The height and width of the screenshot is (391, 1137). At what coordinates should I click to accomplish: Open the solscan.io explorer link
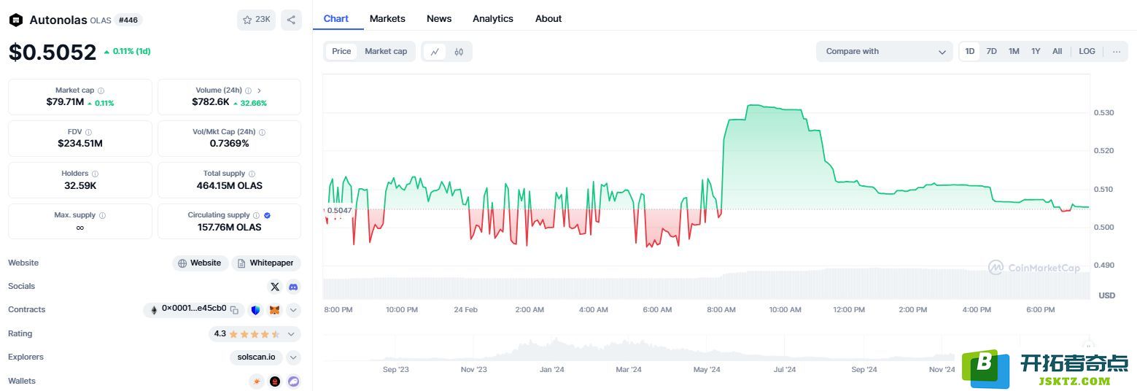pos(256,357)
